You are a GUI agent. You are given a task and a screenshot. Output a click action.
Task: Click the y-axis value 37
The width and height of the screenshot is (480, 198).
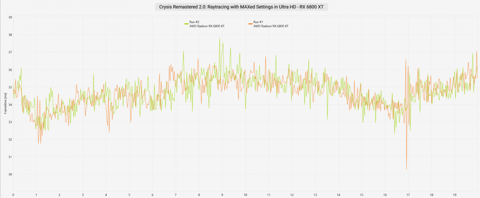(10, 52)
